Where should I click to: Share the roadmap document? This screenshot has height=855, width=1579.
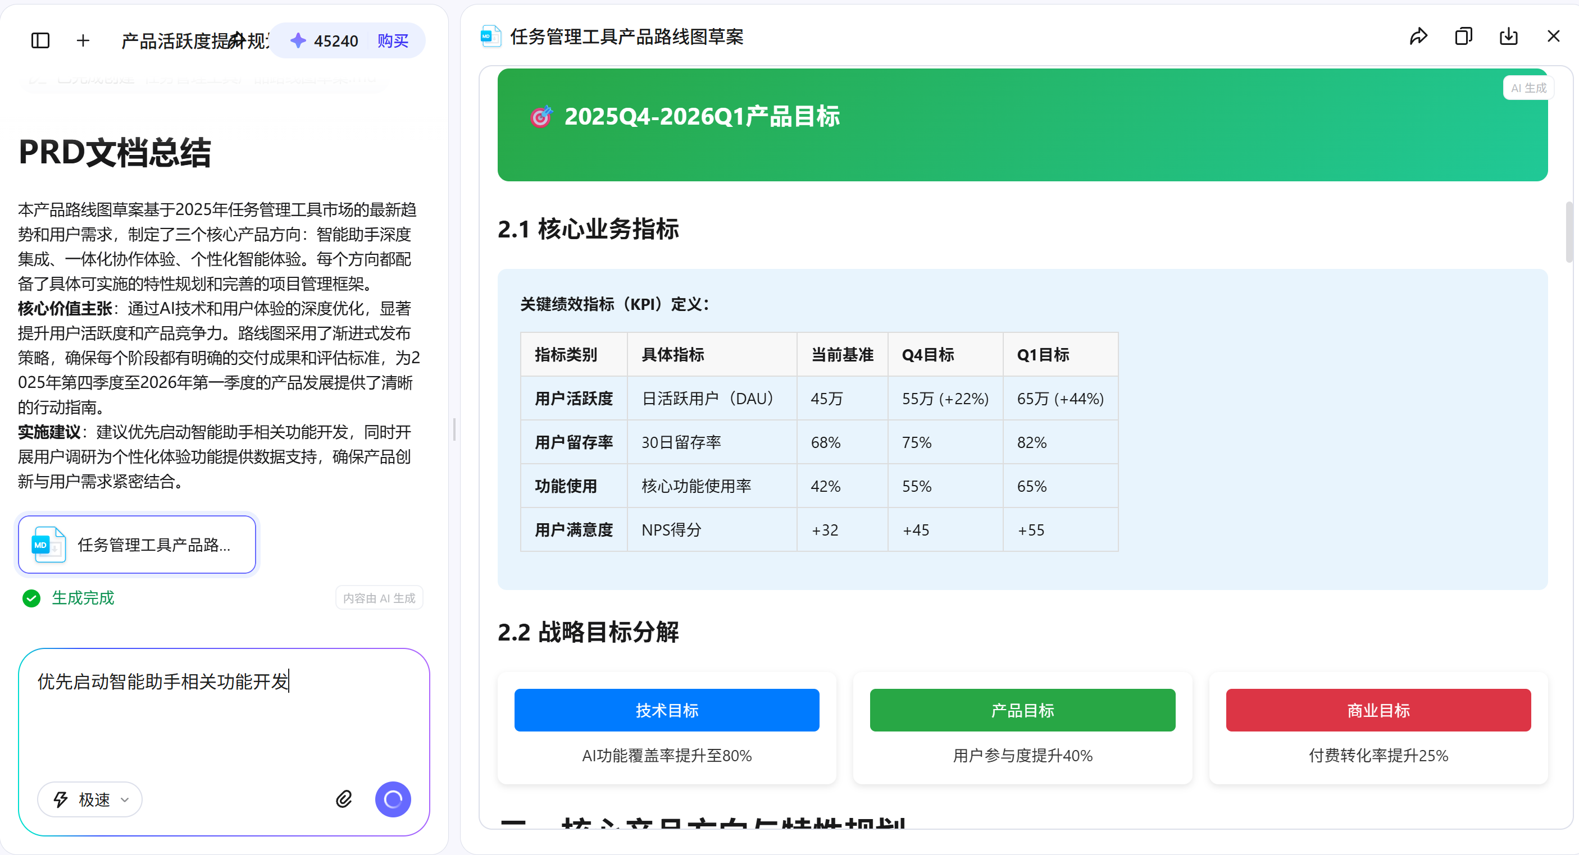point(1418,36)
